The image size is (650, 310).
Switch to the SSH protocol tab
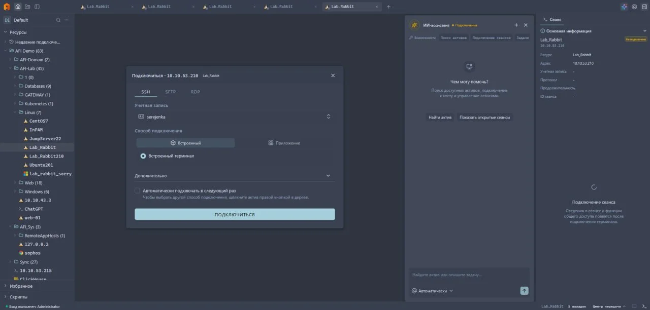coord(146,92)
